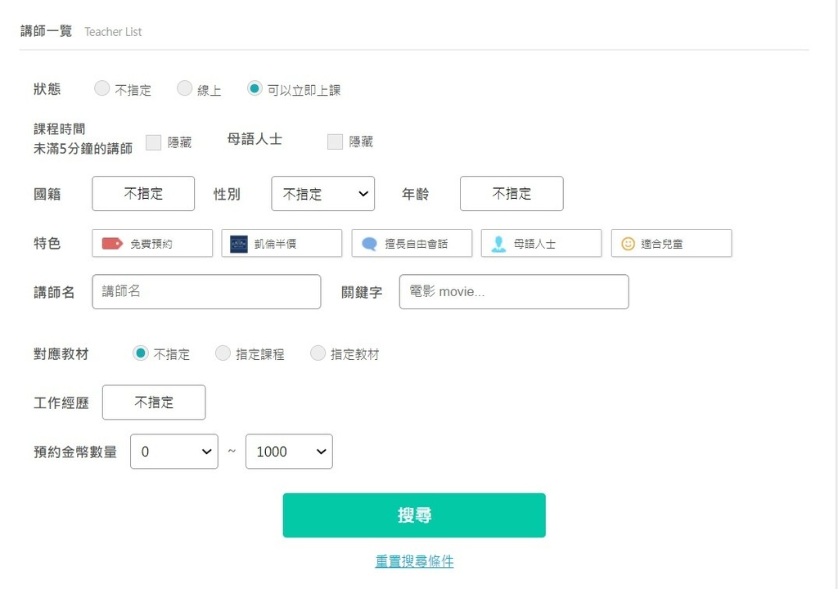
Task: Check 隱藏 for lessons under 5 minutes
Action: (x=153, y=142)
